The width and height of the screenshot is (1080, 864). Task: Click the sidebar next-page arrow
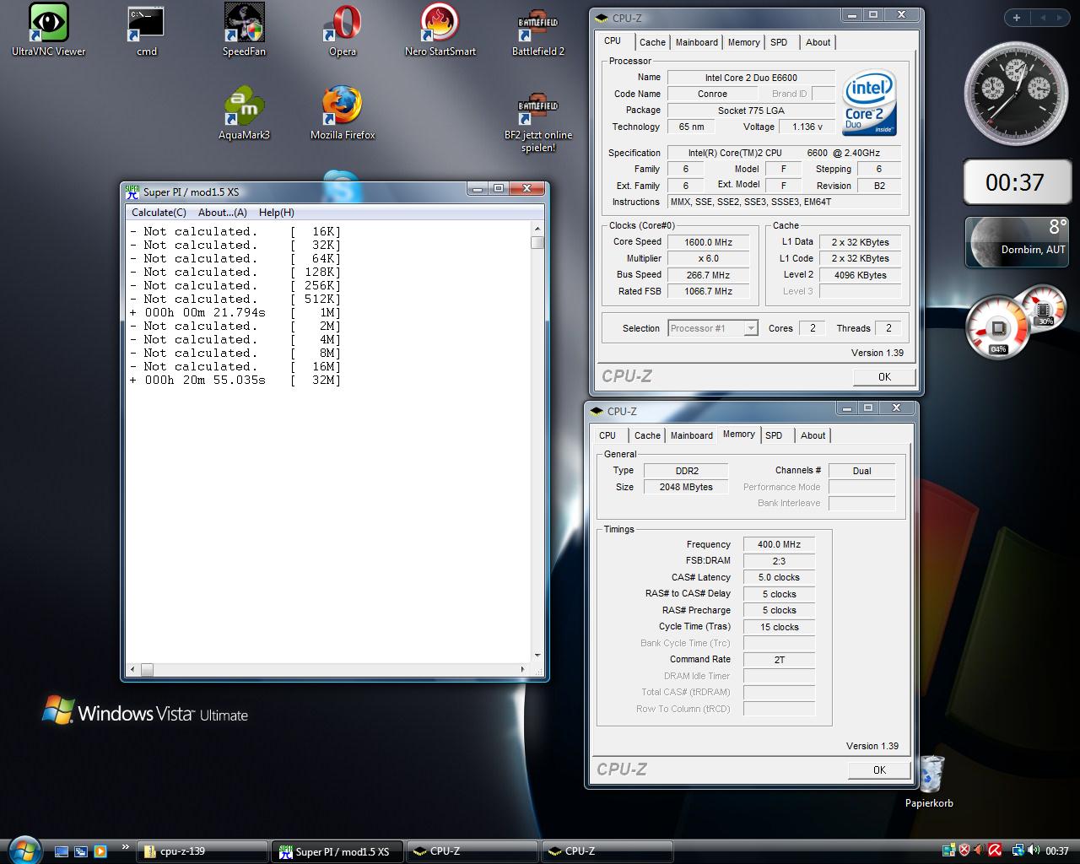point(1059,18)
